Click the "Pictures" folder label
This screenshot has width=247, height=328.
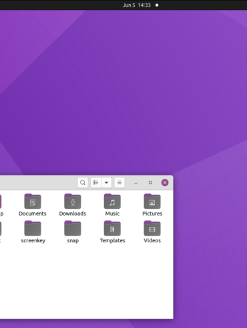152,214
